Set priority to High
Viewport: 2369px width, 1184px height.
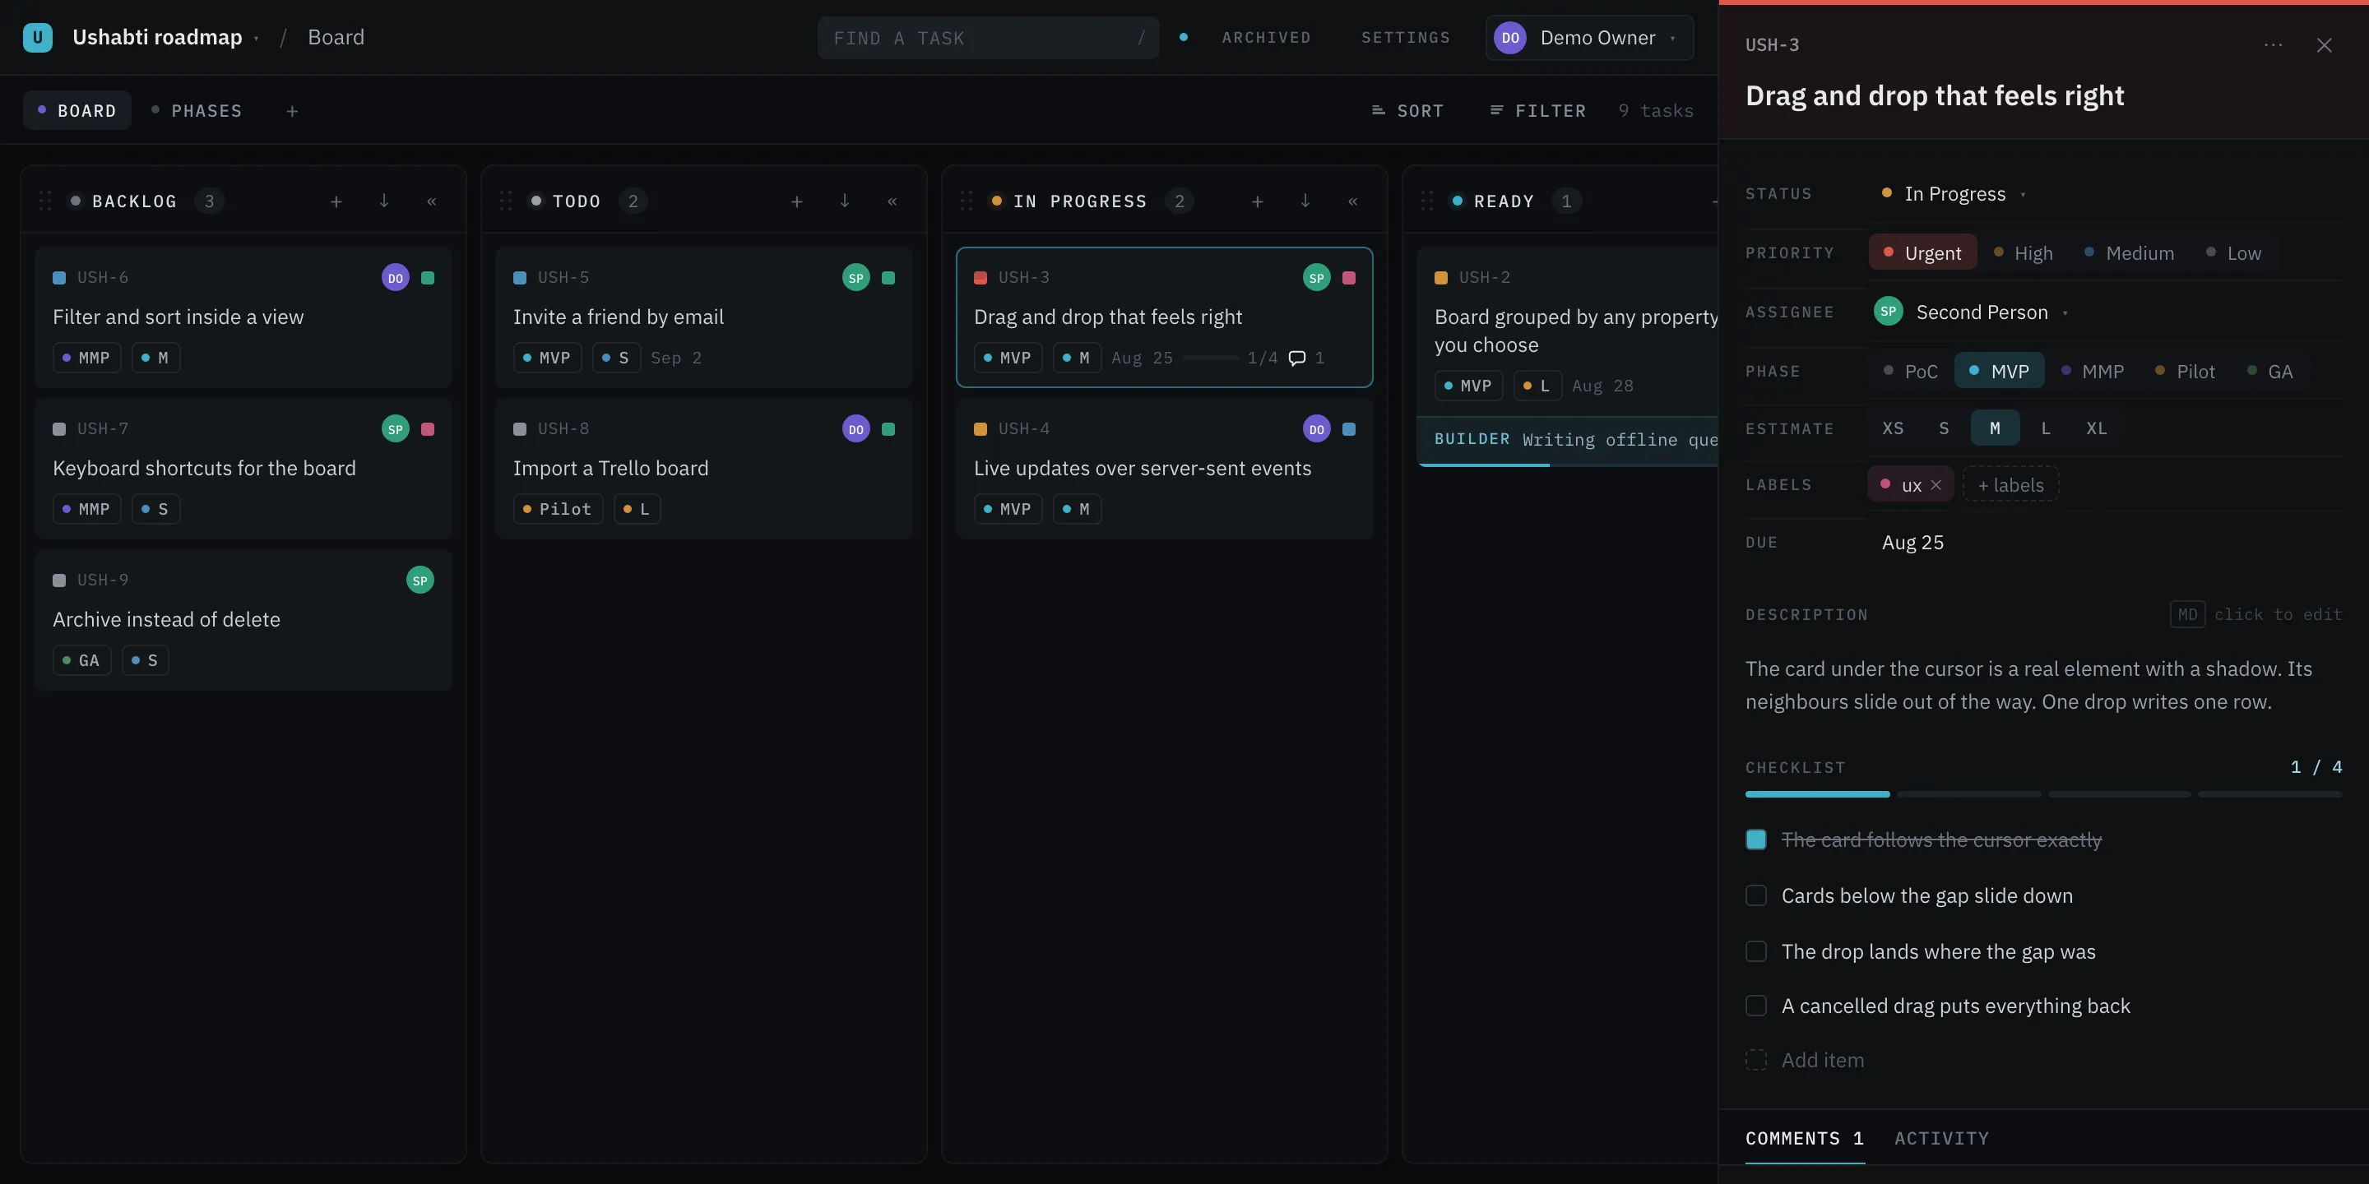click(x=2023, y=252)
